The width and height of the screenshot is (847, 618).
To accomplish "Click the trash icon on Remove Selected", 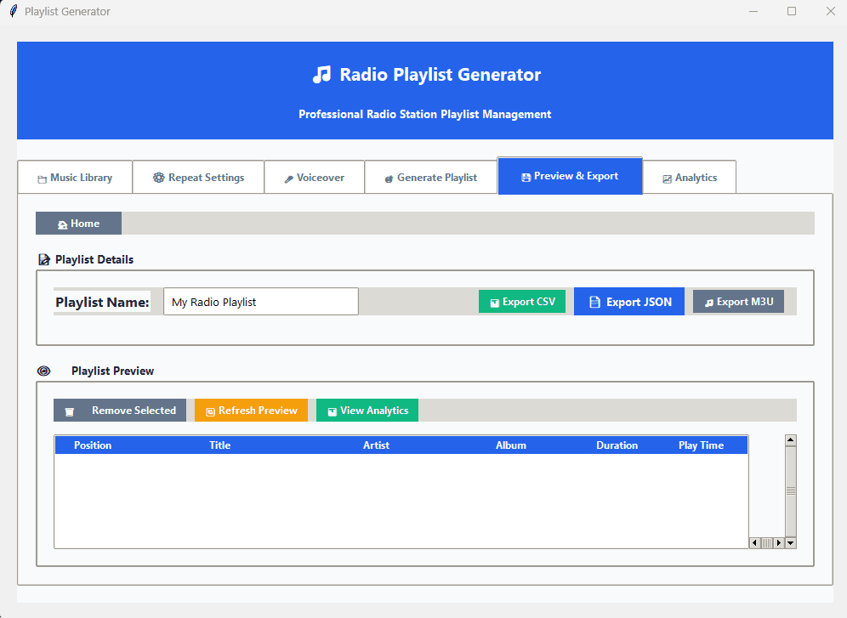I will [x=70, y=410].
